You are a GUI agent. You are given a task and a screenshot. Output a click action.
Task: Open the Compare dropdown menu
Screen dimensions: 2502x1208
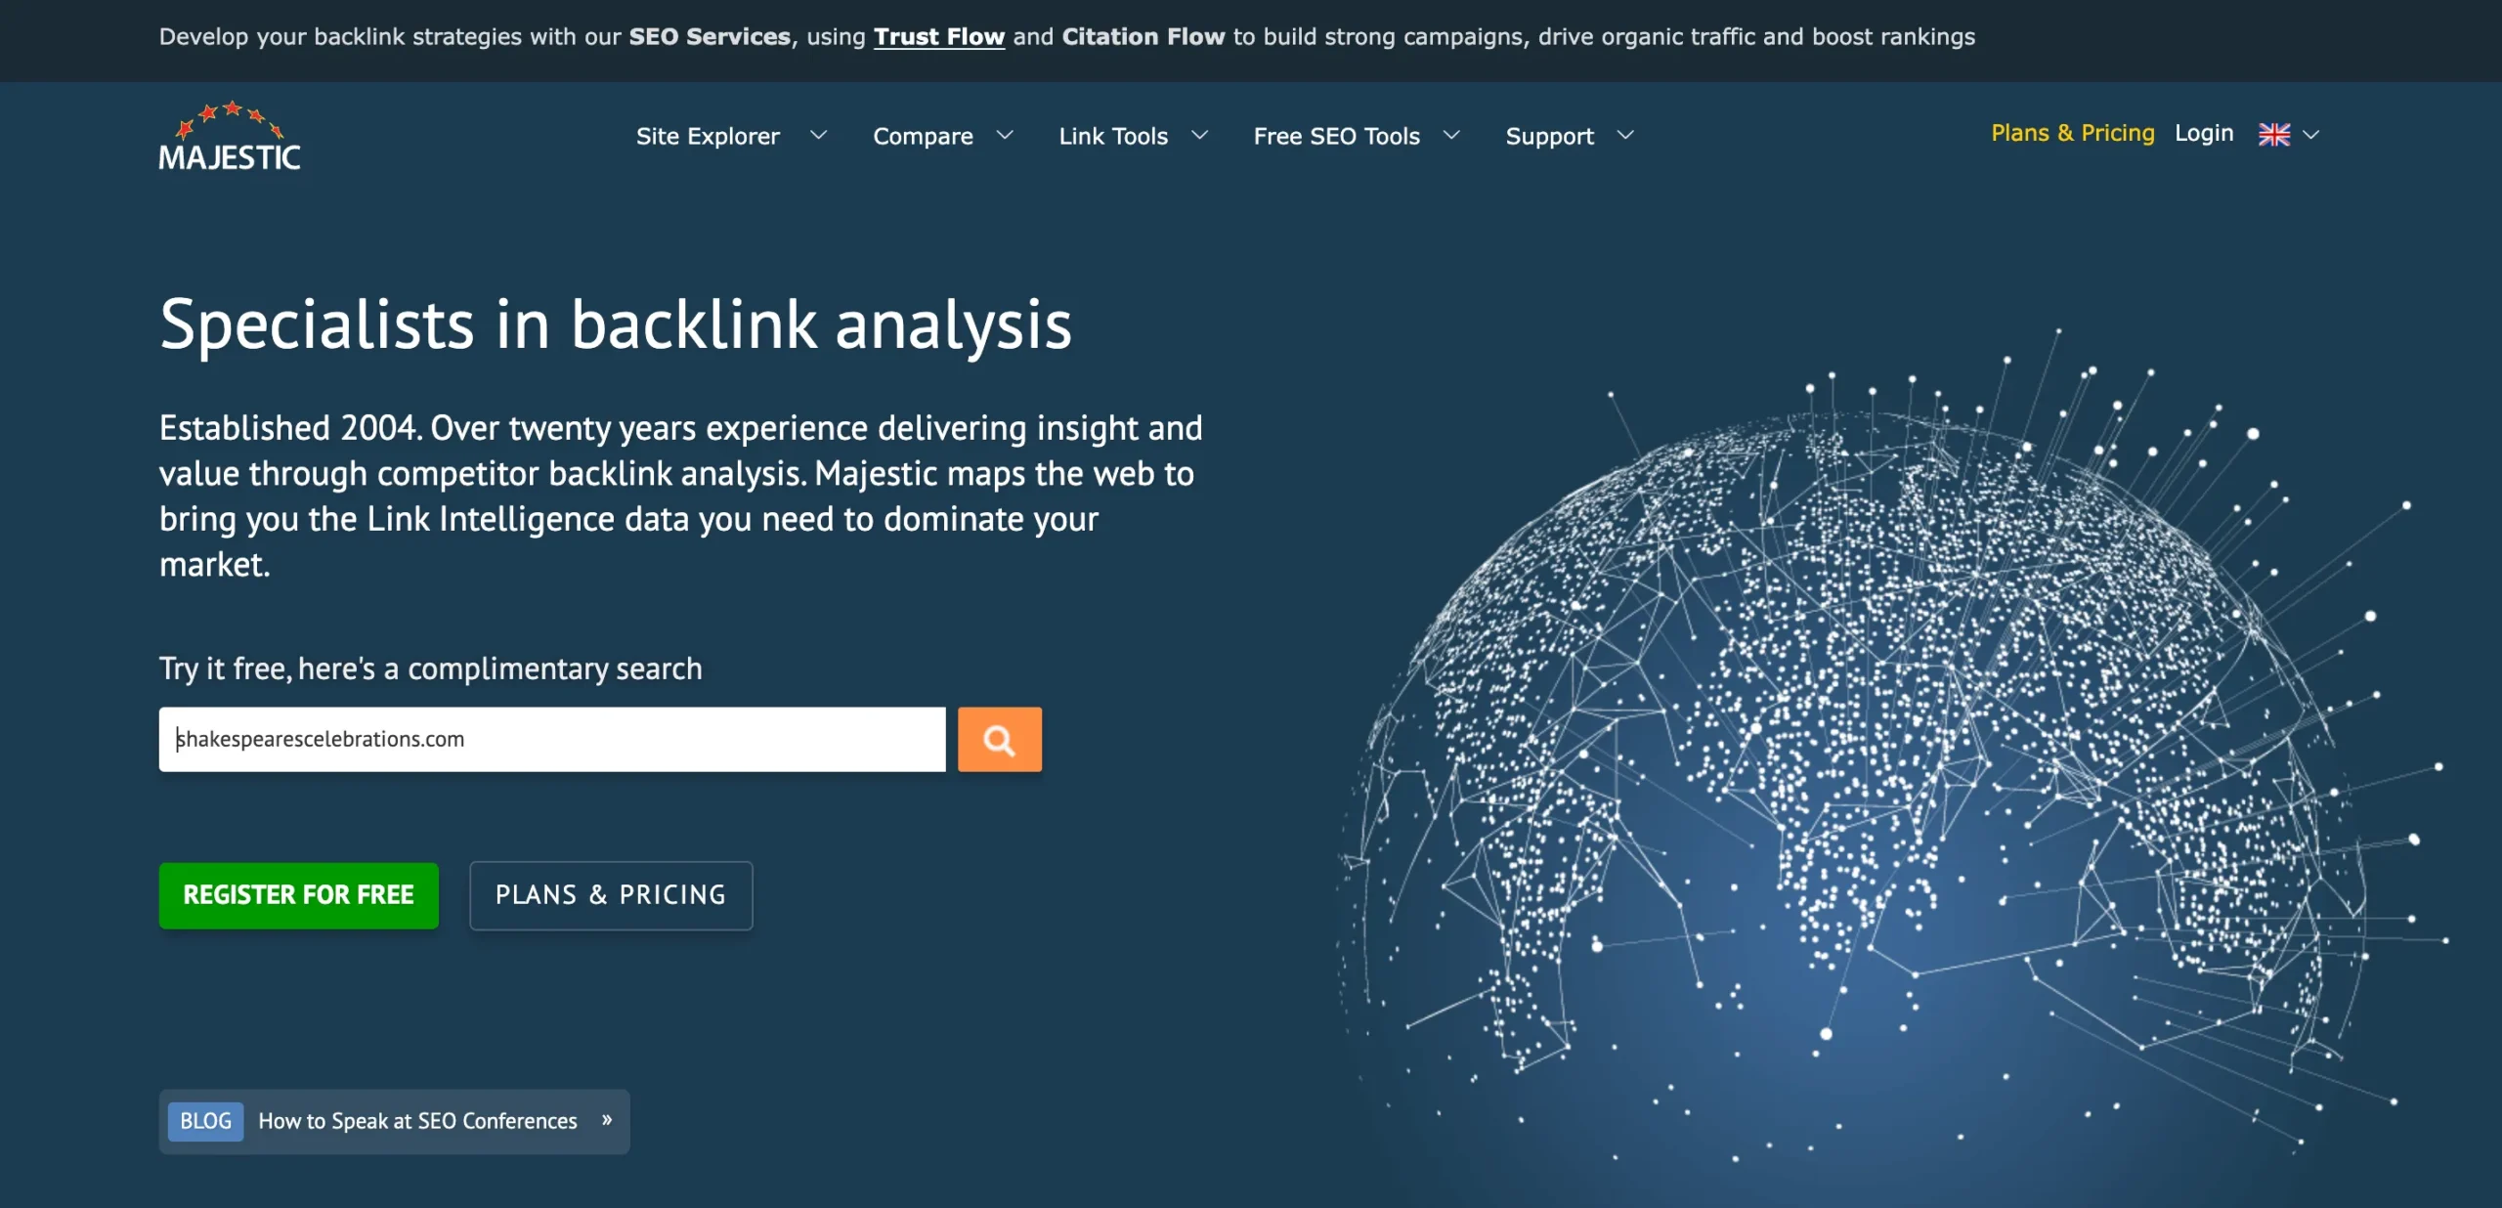point(1006,137)
